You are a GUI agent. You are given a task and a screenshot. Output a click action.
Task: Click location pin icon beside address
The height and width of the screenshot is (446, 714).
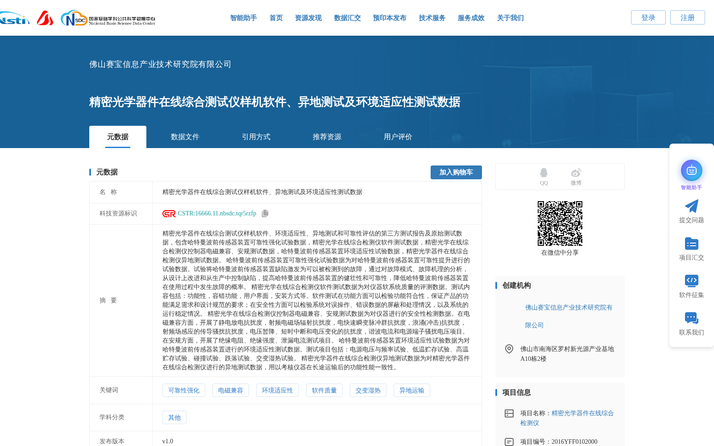tap(509, 349)
